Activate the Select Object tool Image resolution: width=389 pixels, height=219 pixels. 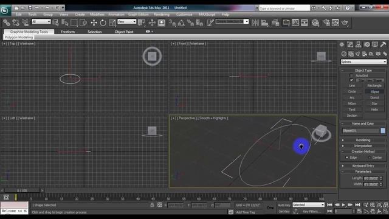pyautogui.click(x=55, y=23)
